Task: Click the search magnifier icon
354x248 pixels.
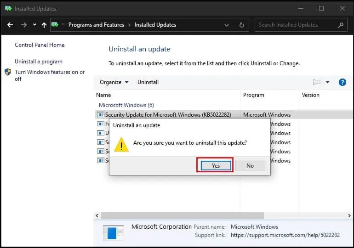Action: [x=341, y=25]
